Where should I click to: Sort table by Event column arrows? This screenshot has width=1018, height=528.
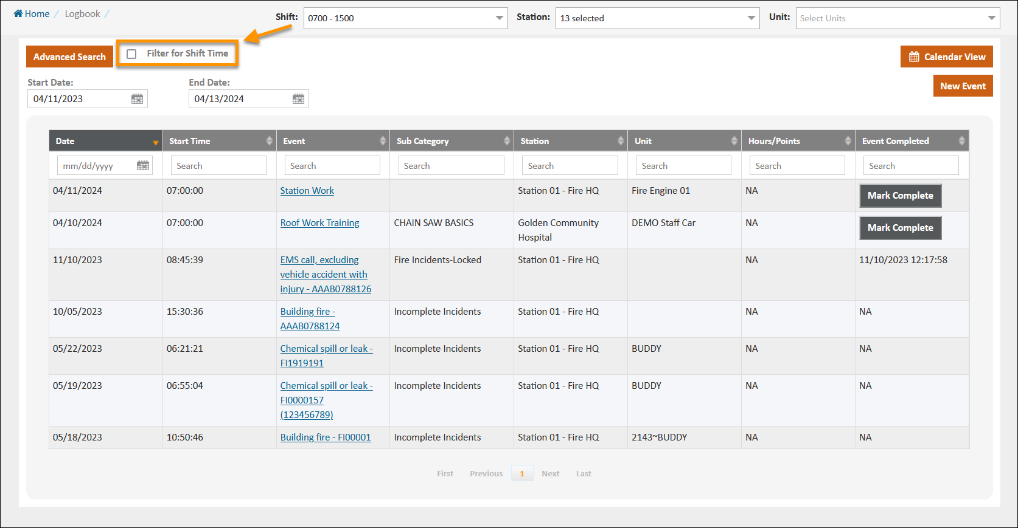pos(383,141)
